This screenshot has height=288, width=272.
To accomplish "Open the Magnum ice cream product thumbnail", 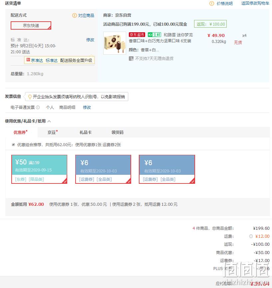I will tap(115, 43).
